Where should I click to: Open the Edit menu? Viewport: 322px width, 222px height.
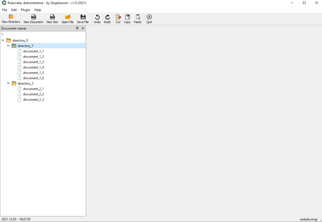click(x=14, y=10)
